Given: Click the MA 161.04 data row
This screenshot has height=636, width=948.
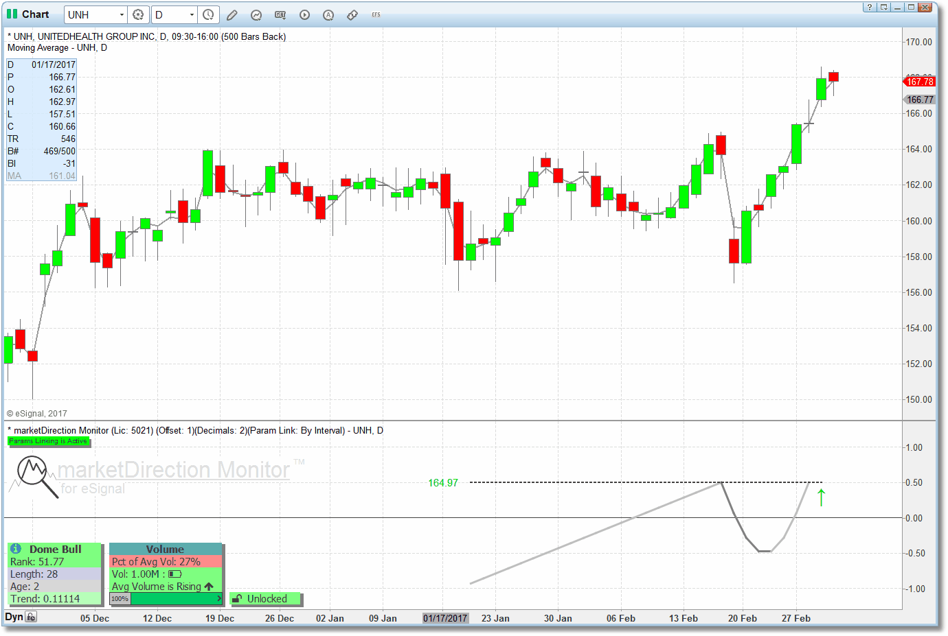Looking at the screenshot, I should click(41, 176).
